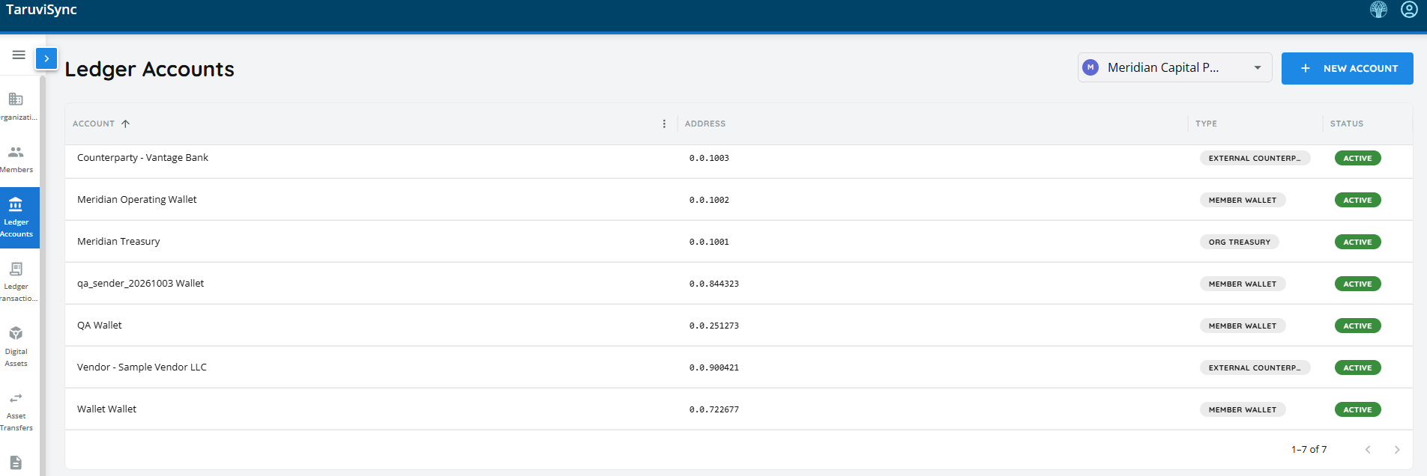Click the Member Wallet chip for QA Wallet

point(1243,326)
